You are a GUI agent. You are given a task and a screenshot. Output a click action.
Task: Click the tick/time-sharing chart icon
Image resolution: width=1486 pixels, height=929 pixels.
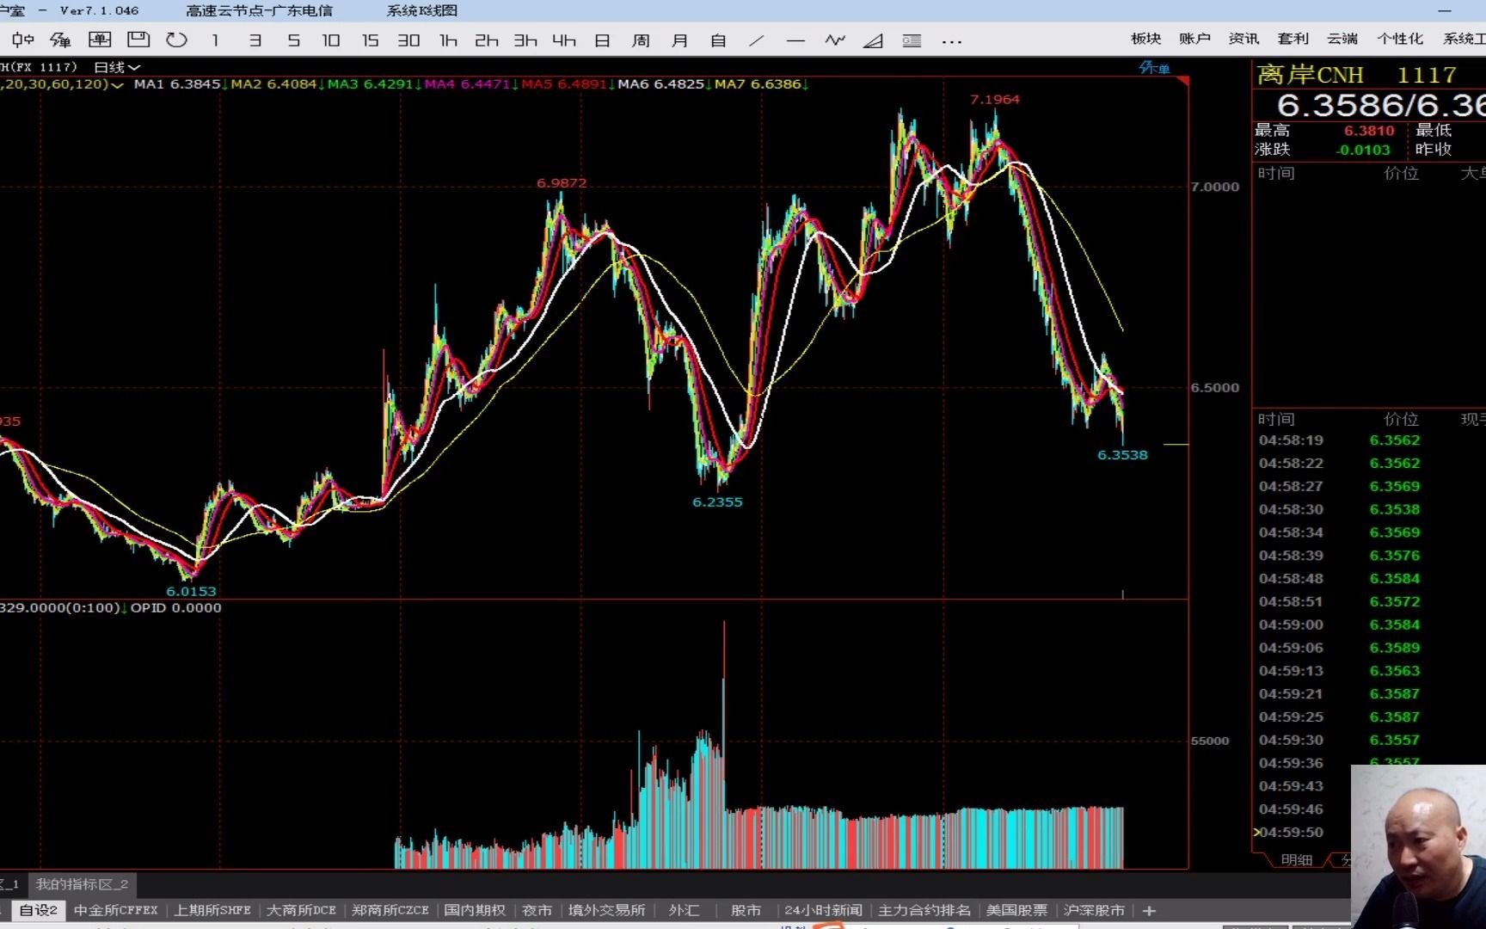point(60,40)
